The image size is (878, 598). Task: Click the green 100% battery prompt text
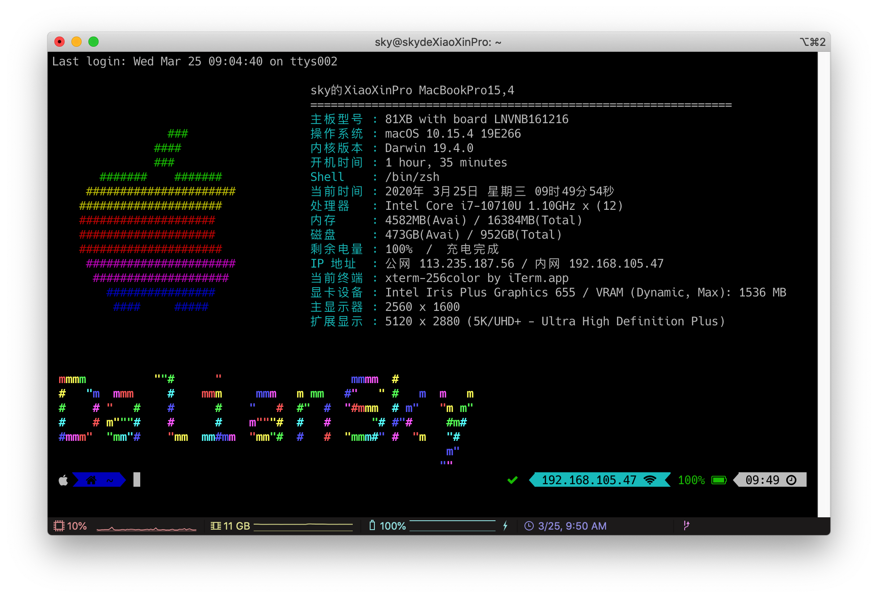pos(691,480)
